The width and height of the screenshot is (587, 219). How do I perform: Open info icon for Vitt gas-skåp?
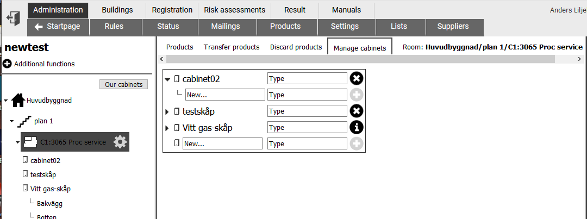(357, 128)
